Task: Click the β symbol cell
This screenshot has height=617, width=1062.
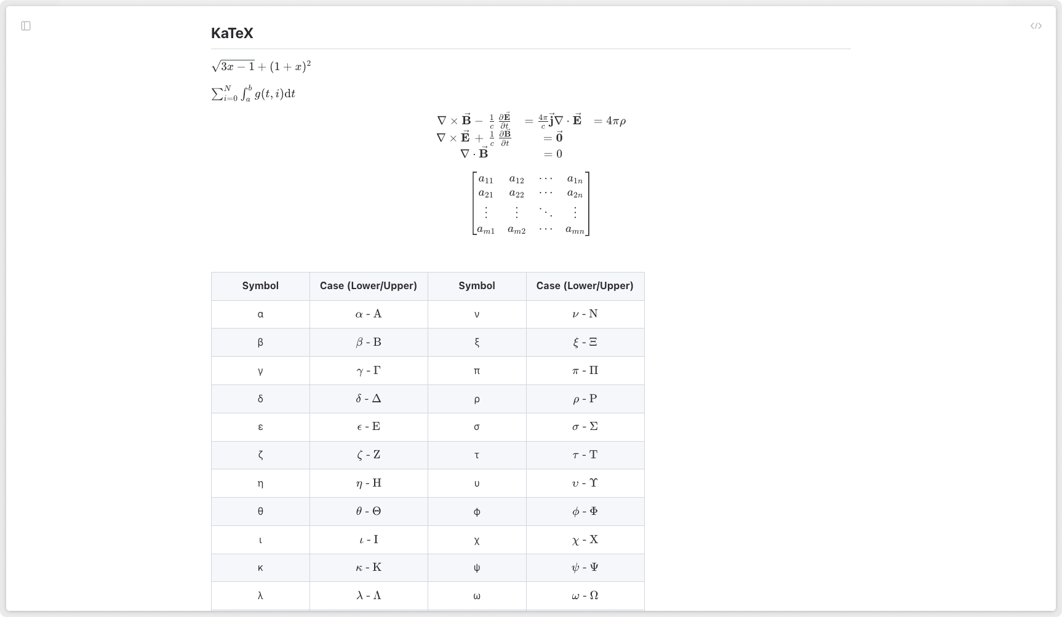Action: pyautogui.click(x=260, y=343)
